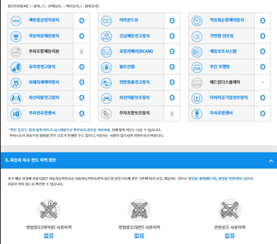The image size is (277, 244).
Task: Click the 차선이탈경고장치 label
Action: point(44,97)
